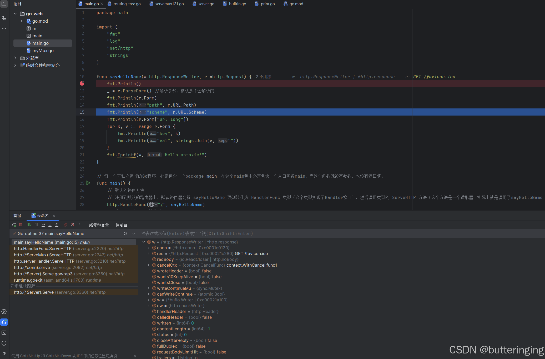Expand the go.mod tree node

pyautogui.click(x=22, y=21)
